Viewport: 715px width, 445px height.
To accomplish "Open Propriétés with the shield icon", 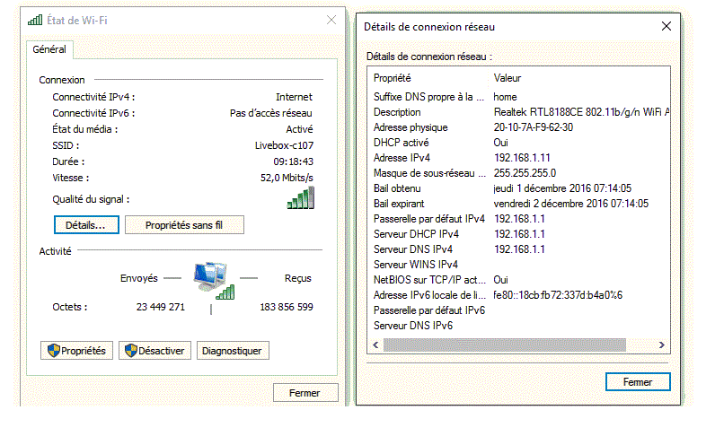I will click(x=76, y=351).
